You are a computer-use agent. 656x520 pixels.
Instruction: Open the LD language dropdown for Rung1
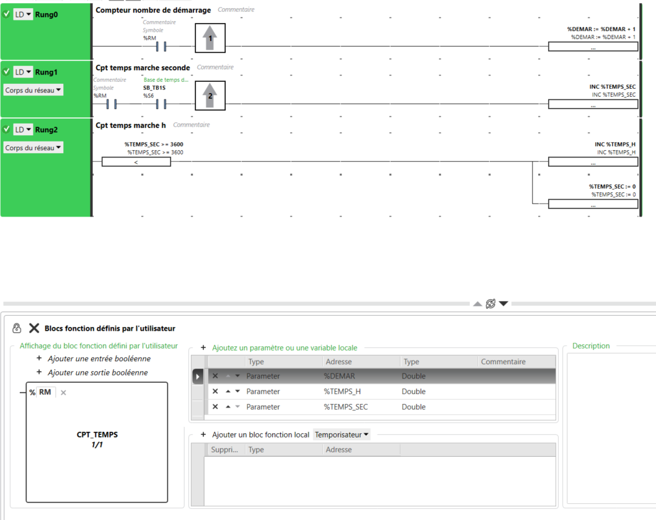[x=23, y=72]
